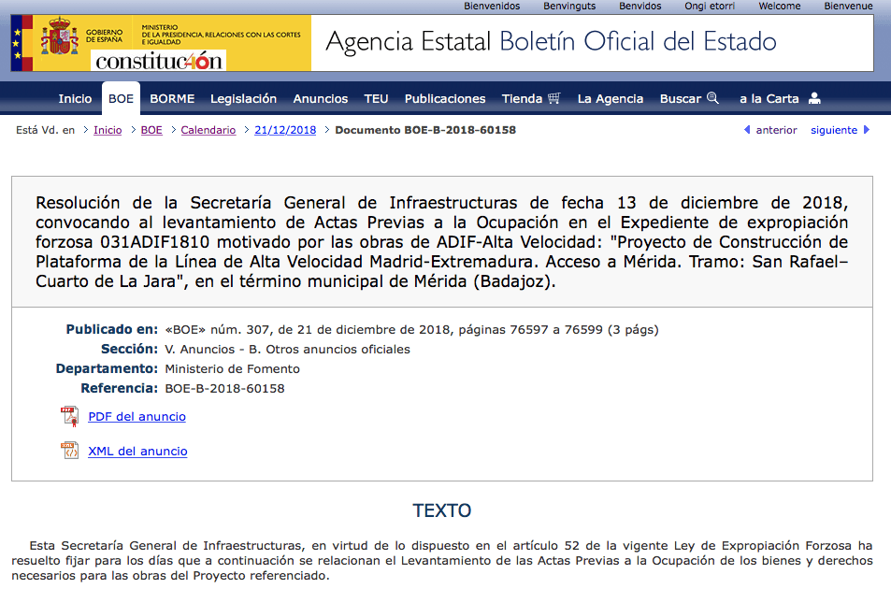
Task: Select the BOE tab
Action: [x=121, y=98]
